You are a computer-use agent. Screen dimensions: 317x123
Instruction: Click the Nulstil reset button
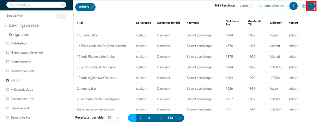click(246, 6)
